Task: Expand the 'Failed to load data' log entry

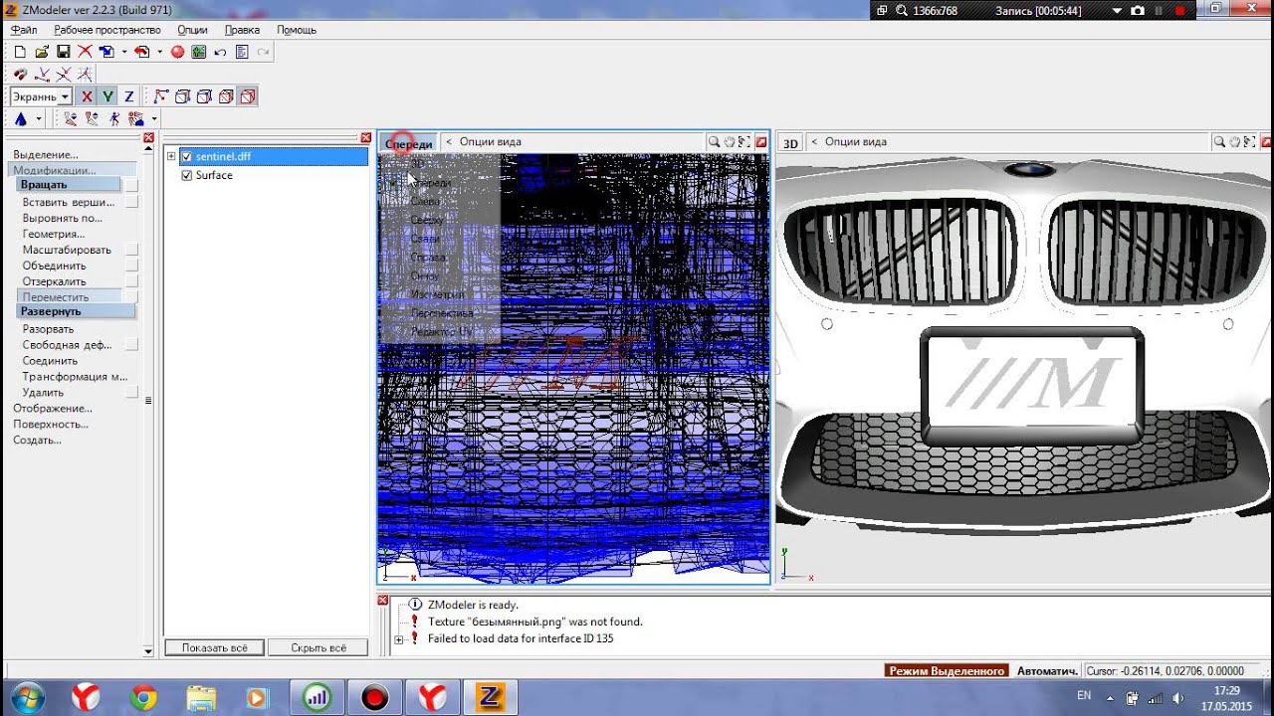Action: tap(399, 639)
